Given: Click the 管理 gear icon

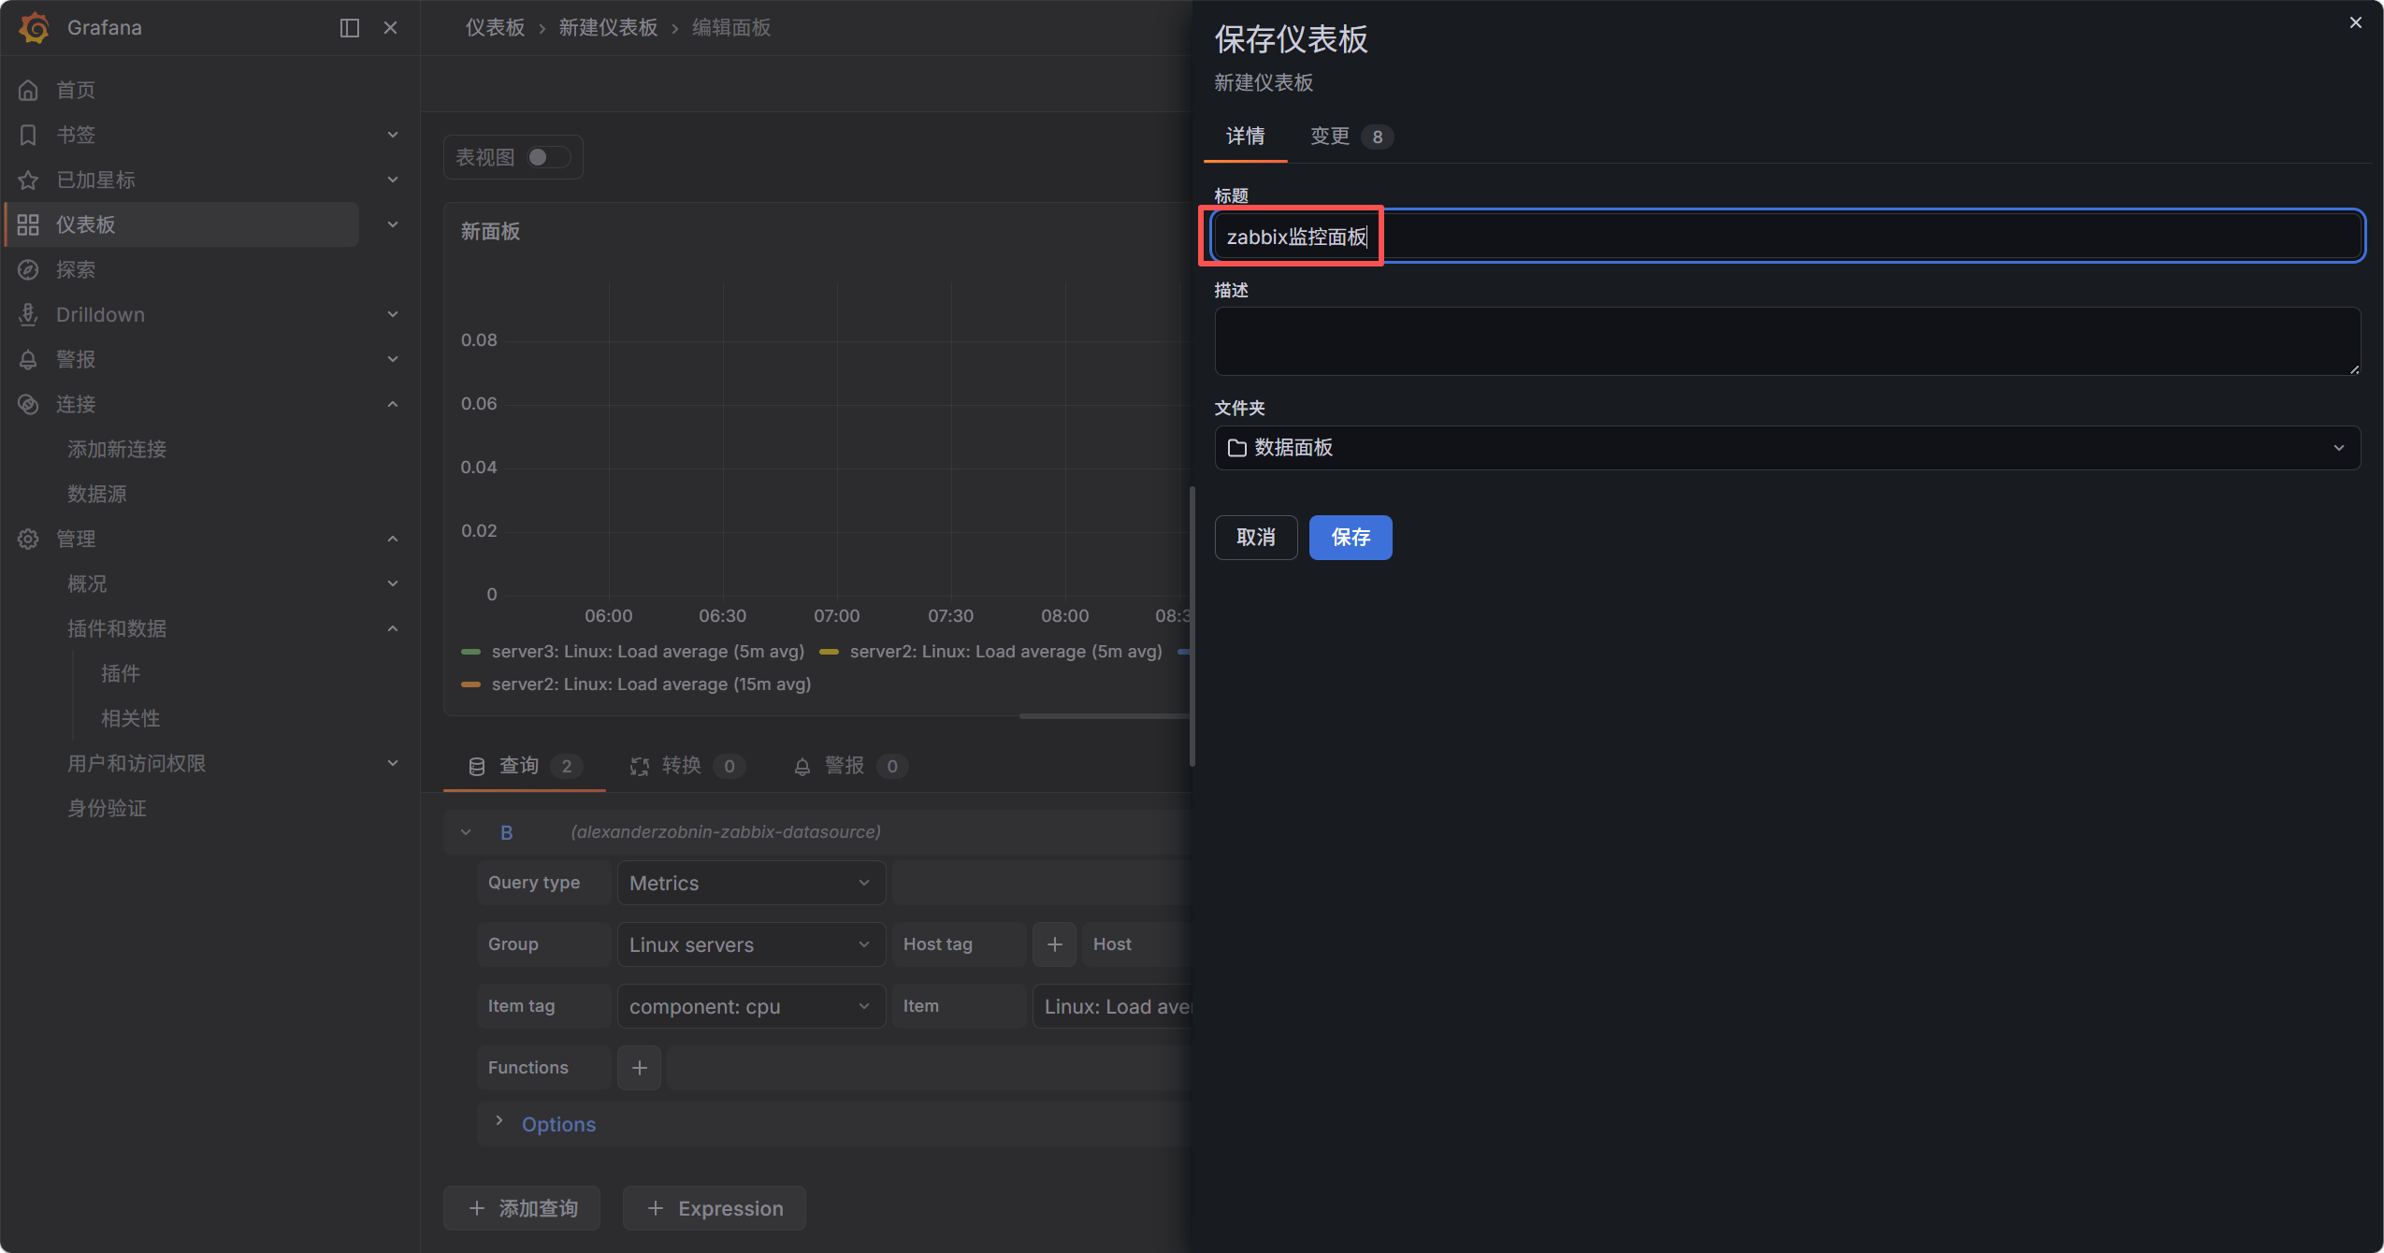Looking at the screenshot, I should 28,539.
